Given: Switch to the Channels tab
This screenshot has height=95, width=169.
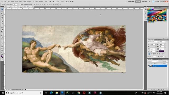Looking at the screenshot, I should (x=155, y=59).
